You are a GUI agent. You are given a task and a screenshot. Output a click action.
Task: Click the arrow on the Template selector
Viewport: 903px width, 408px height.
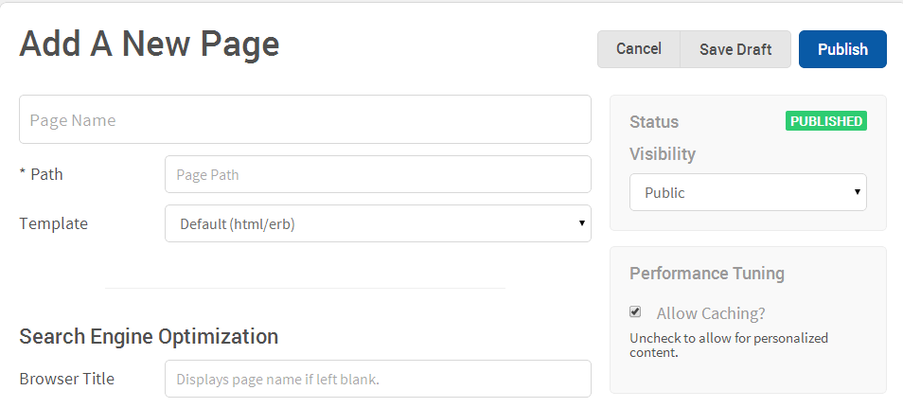click(582, 223)
